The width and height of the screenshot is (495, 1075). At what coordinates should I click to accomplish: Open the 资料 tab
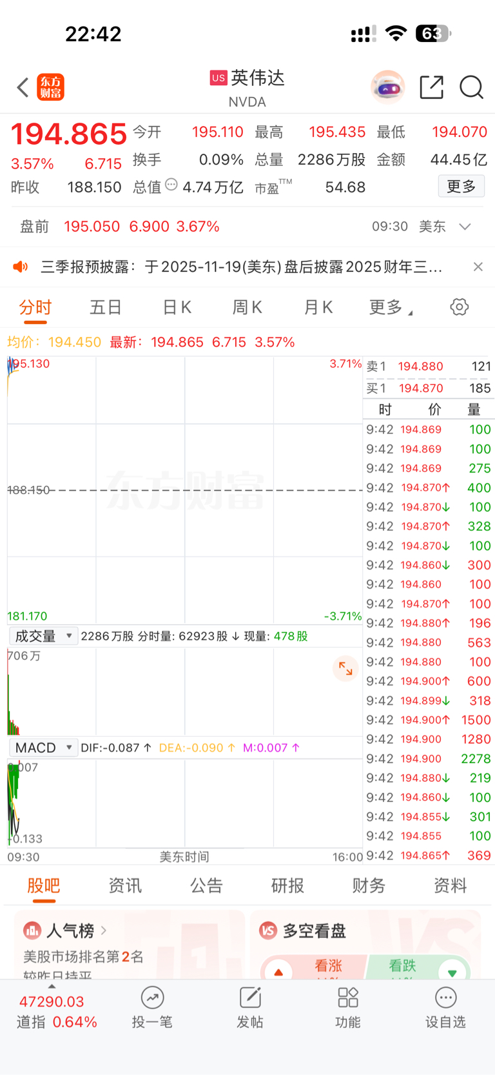(450, 885)
